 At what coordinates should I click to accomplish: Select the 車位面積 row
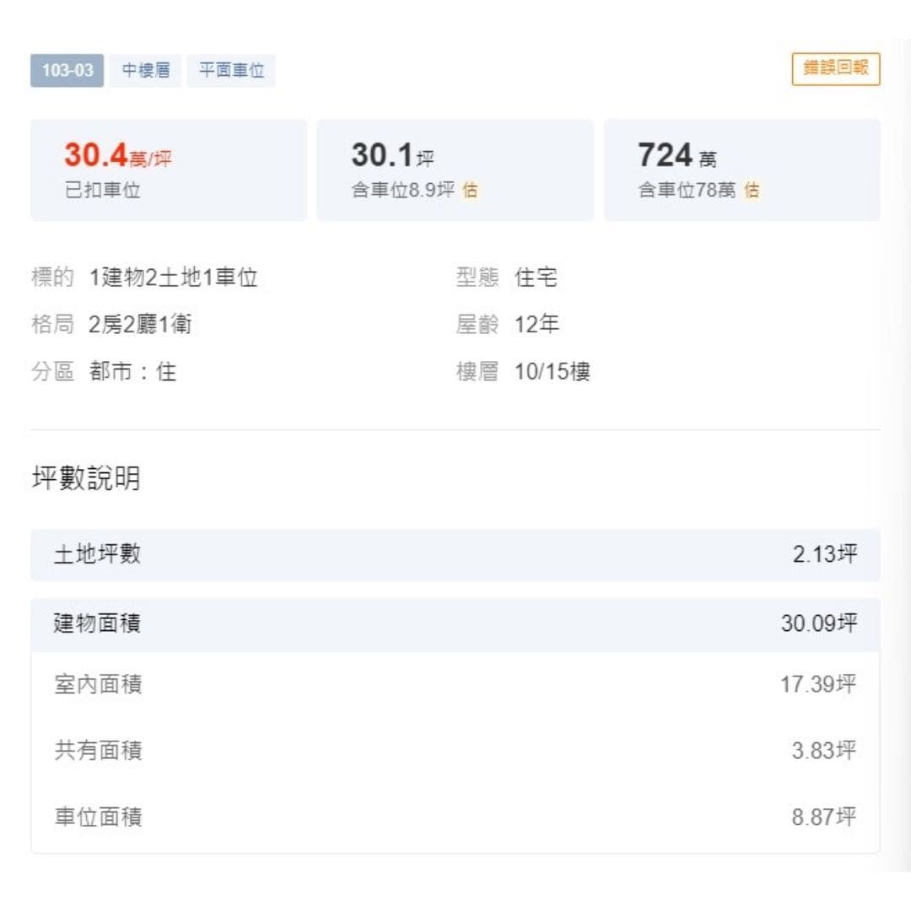point(455,817)
